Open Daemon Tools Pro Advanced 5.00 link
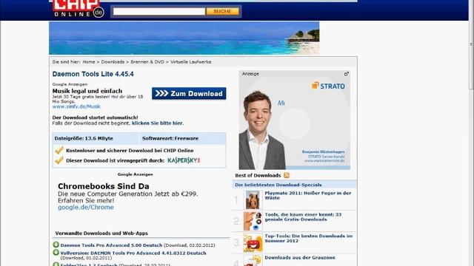This screenshot has height=266, width=474. [x=111, y=245]
